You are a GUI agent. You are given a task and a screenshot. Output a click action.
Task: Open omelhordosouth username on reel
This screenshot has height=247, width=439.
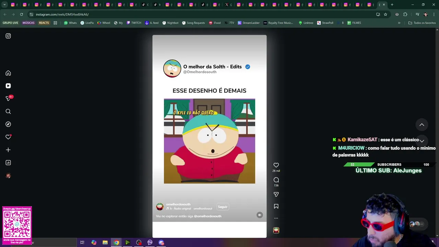point(178,204)
